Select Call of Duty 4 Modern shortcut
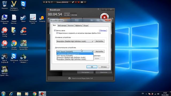Viewport: 171px width, 96px height. [24, 58]
